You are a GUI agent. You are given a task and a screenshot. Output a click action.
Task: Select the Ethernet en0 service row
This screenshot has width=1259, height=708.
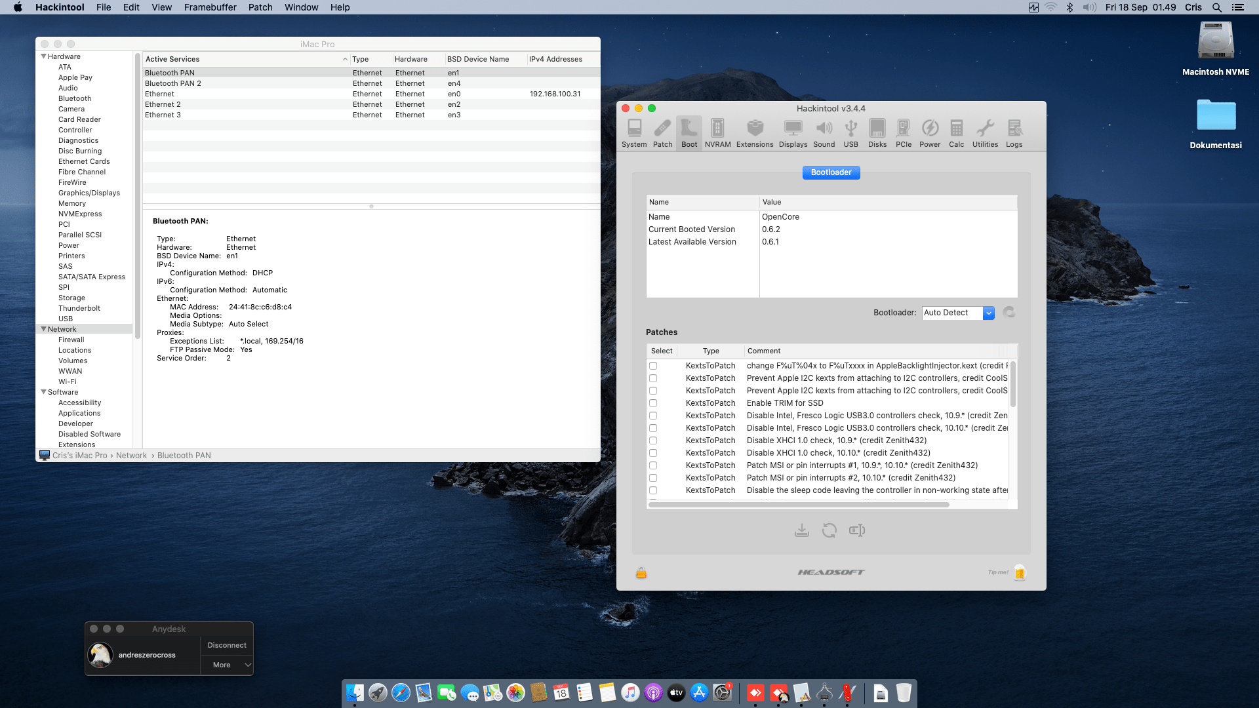point(371,94)
